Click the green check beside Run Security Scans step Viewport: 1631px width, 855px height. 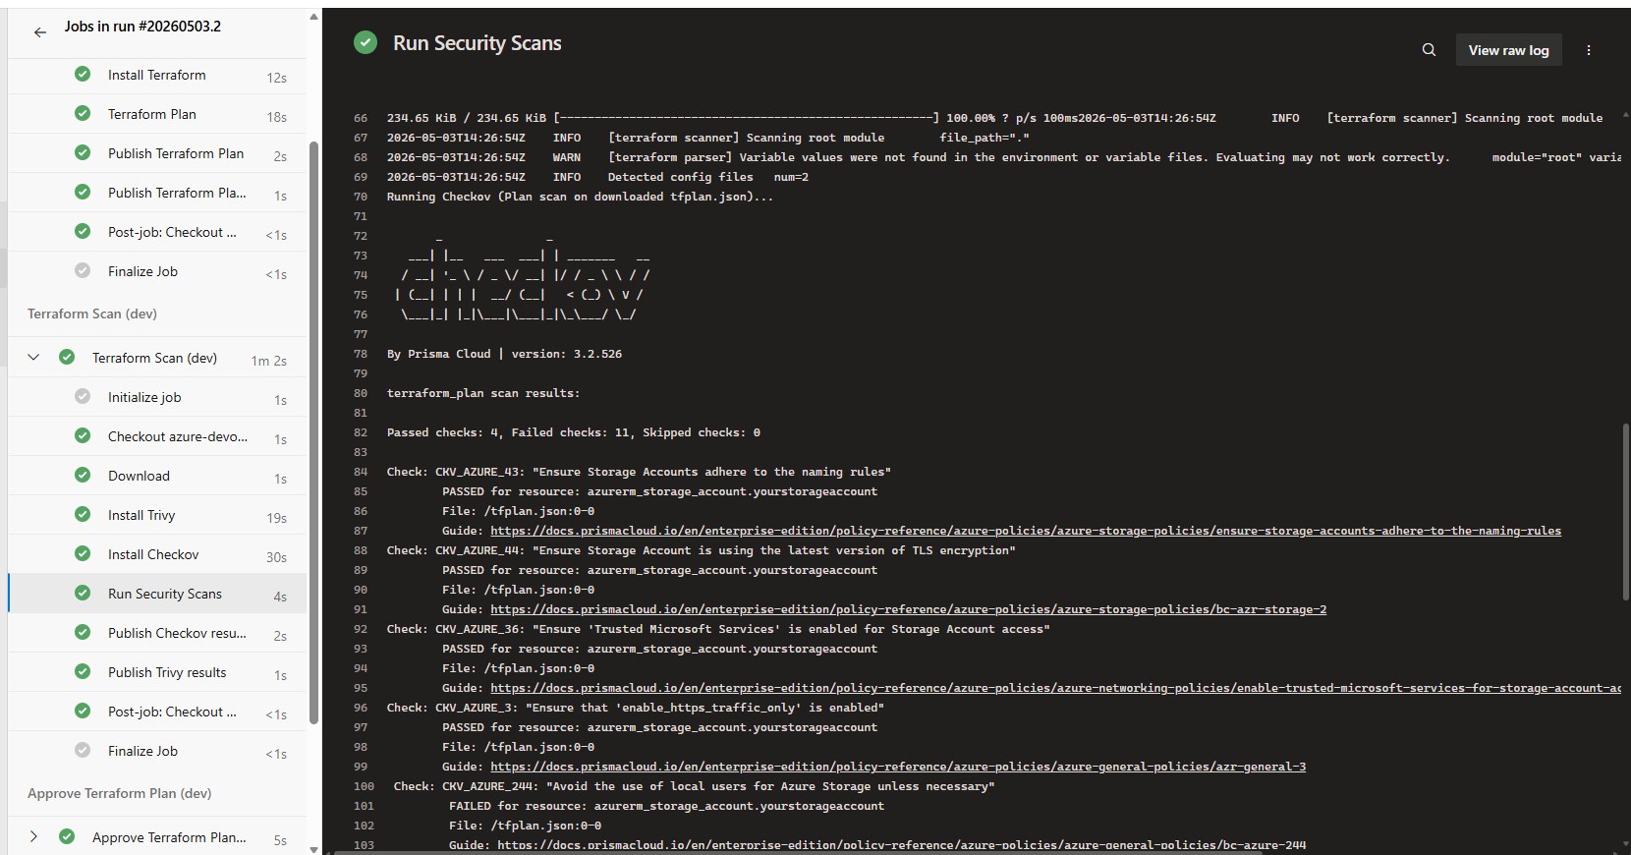(x=83, y=593)
